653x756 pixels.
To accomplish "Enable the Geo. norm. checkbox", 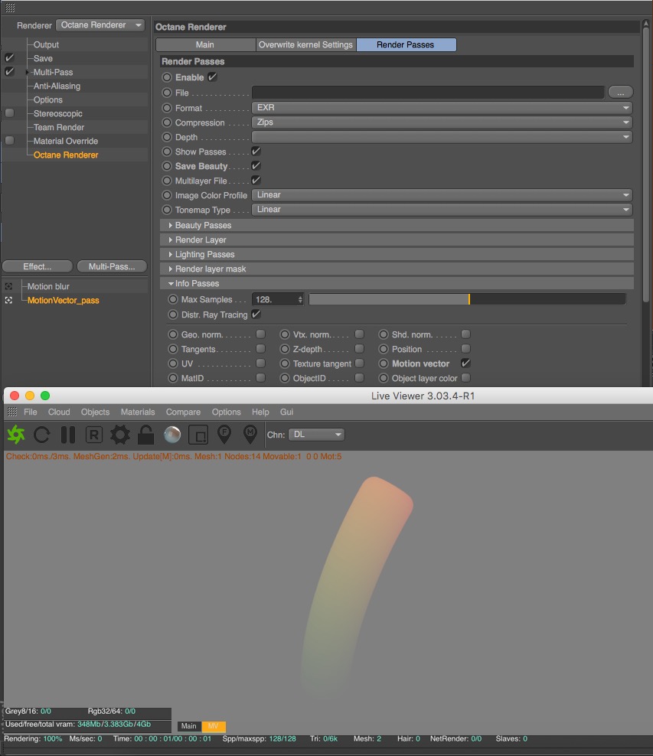I will tap(260, 334).
